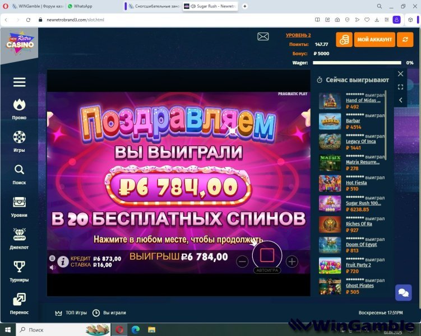Viewport: 421px width, 336px height.
Task: Go back in browser history
Action: (6, 20)
